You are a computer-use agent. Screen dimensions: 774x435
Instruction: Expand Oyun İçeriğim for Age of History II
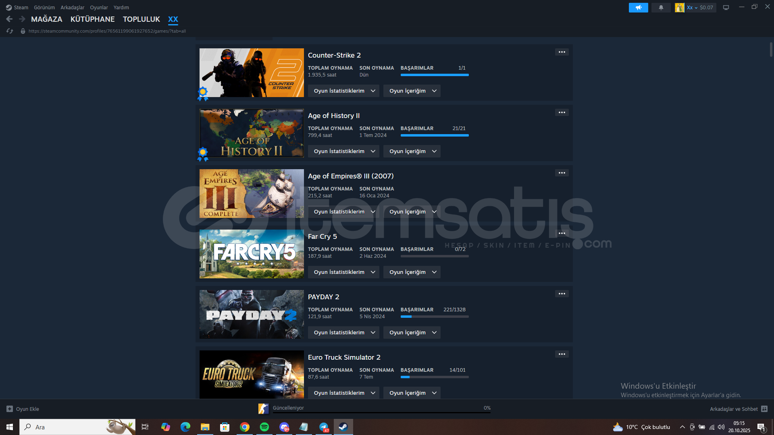click(412, 151)
